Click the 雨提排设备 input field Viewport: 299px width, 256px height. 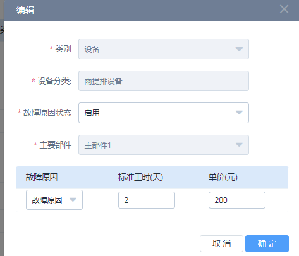tap(164, 81)
